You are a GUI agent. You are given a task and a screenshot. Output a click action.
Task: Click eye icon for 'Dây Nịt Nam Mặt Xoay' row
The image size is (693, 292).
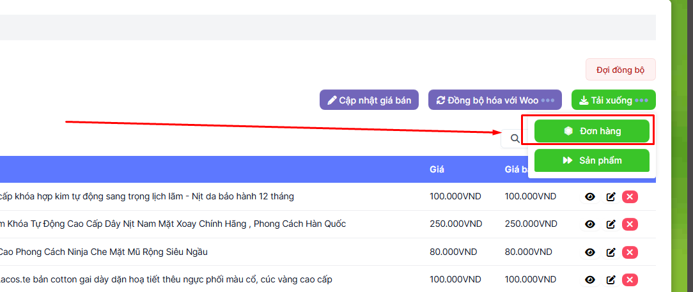click(590, 224)
